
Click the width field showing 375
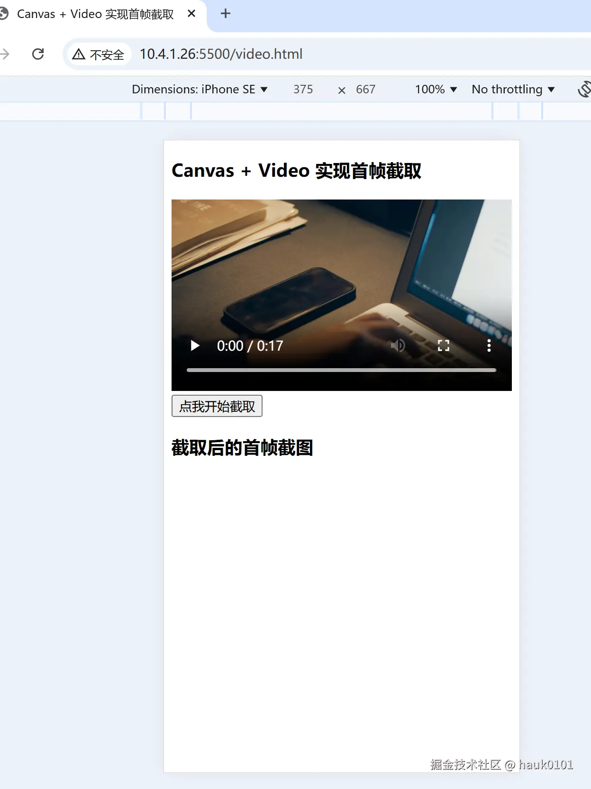coord(303,89)
